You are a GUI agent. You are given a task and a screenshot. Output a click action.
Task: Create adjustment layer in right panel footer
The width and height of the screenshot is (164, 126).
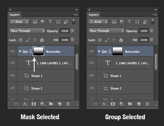click(122, 104)
